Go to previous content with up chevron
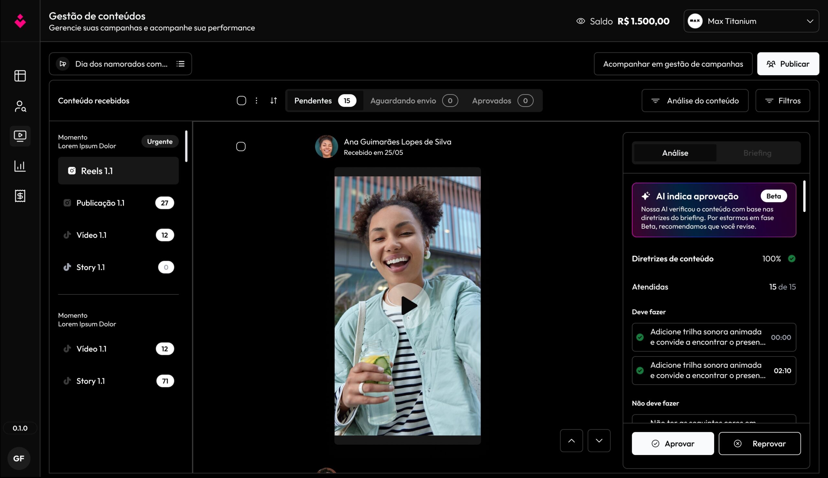Viewport: 828px width, 478px height. click(571, 441)
